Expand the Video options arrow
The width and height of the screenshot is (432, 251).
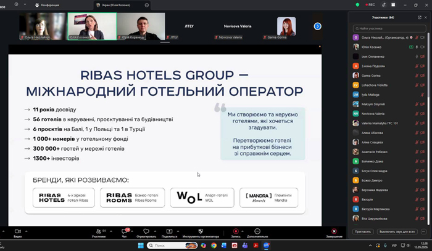[x=27, y=231]
